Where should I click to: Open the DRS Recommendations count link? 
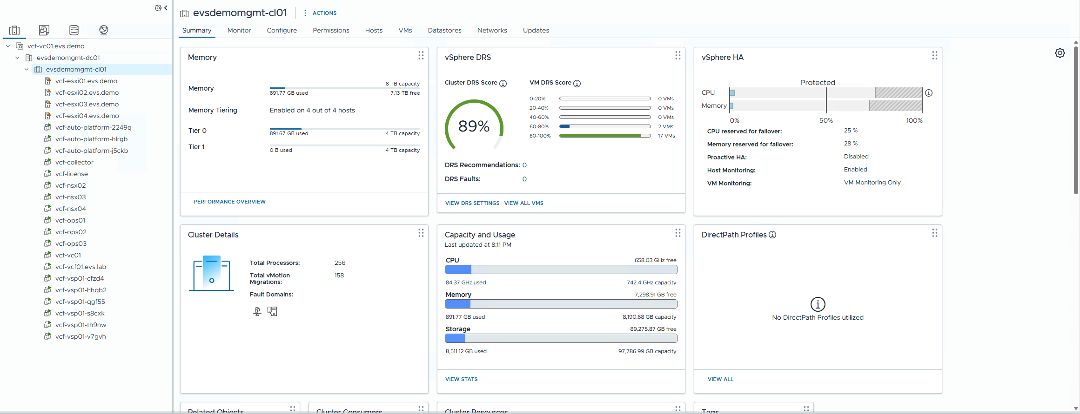524,165
